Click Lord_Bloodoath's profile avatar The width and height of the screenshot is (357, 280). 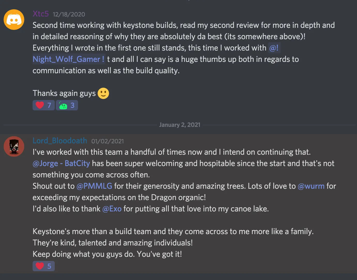pos(14,146)
